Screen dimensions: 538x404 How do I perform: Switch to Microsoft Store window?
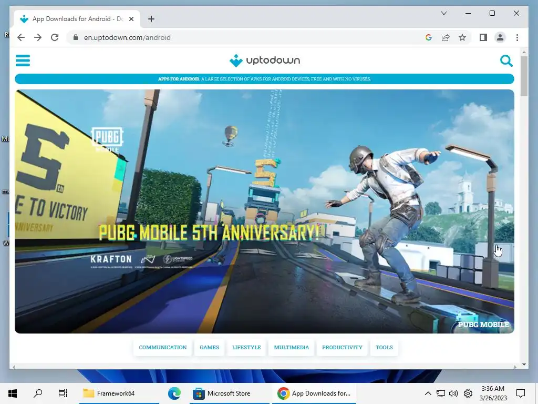point(230,393)
